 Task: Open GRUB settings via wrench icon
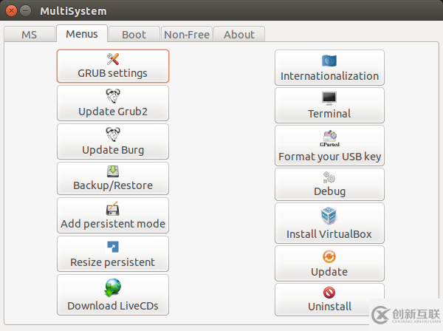click(x=113, y=59)
